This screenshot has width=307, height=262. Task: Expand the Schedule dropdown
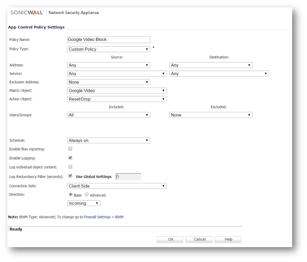tap(108, 141)
